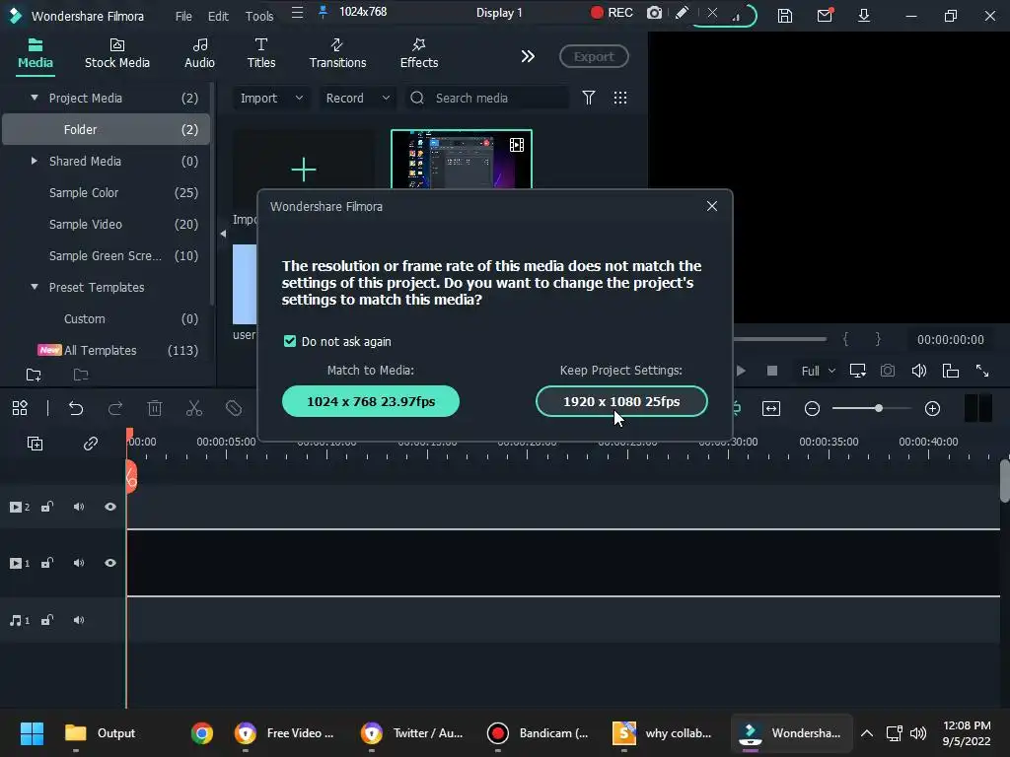This screenshot has width=1010, height=757.
Task: Click the Bandicam REC record button
Action: [612, 13]
